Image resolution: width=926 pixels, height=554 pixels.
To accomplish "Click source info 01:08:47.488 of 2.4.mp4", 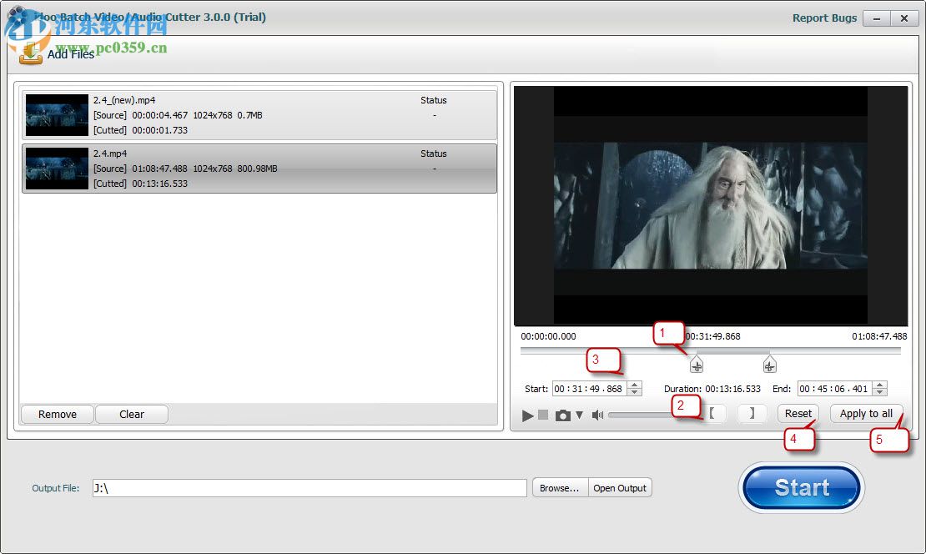I will coord(159,169).
